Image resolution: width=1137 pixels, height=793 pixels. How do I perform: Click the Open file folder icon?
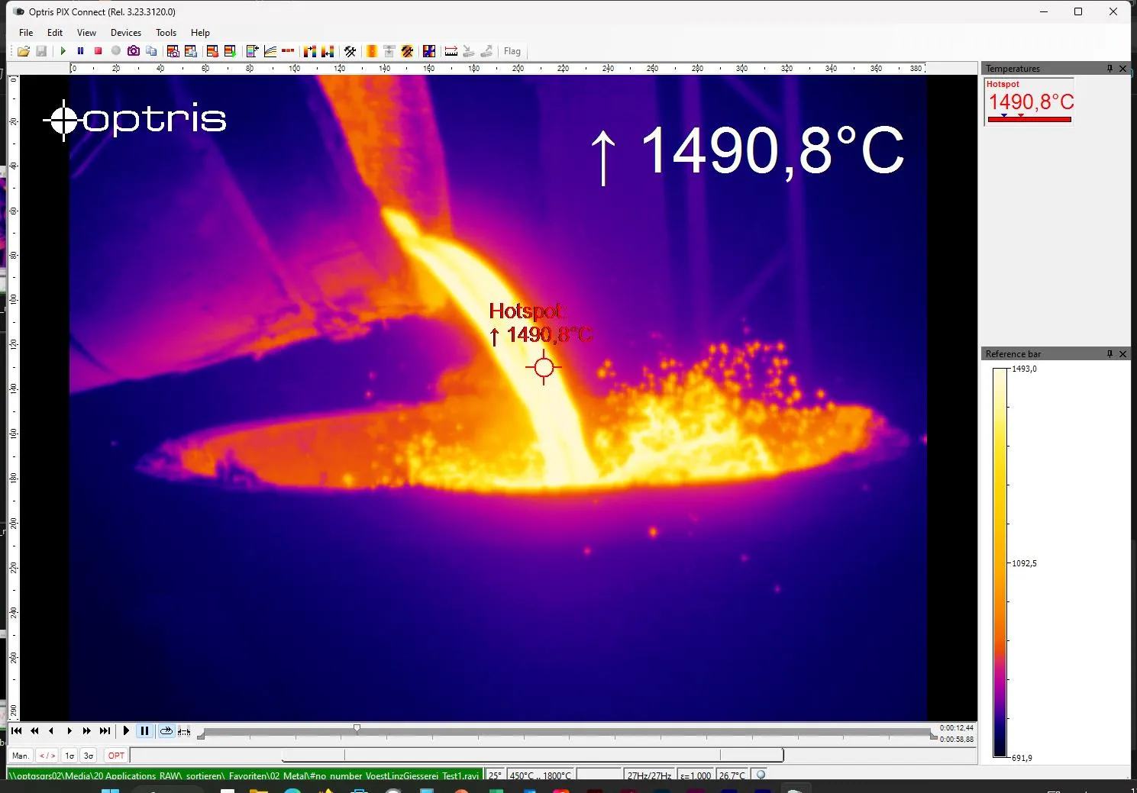24,51
